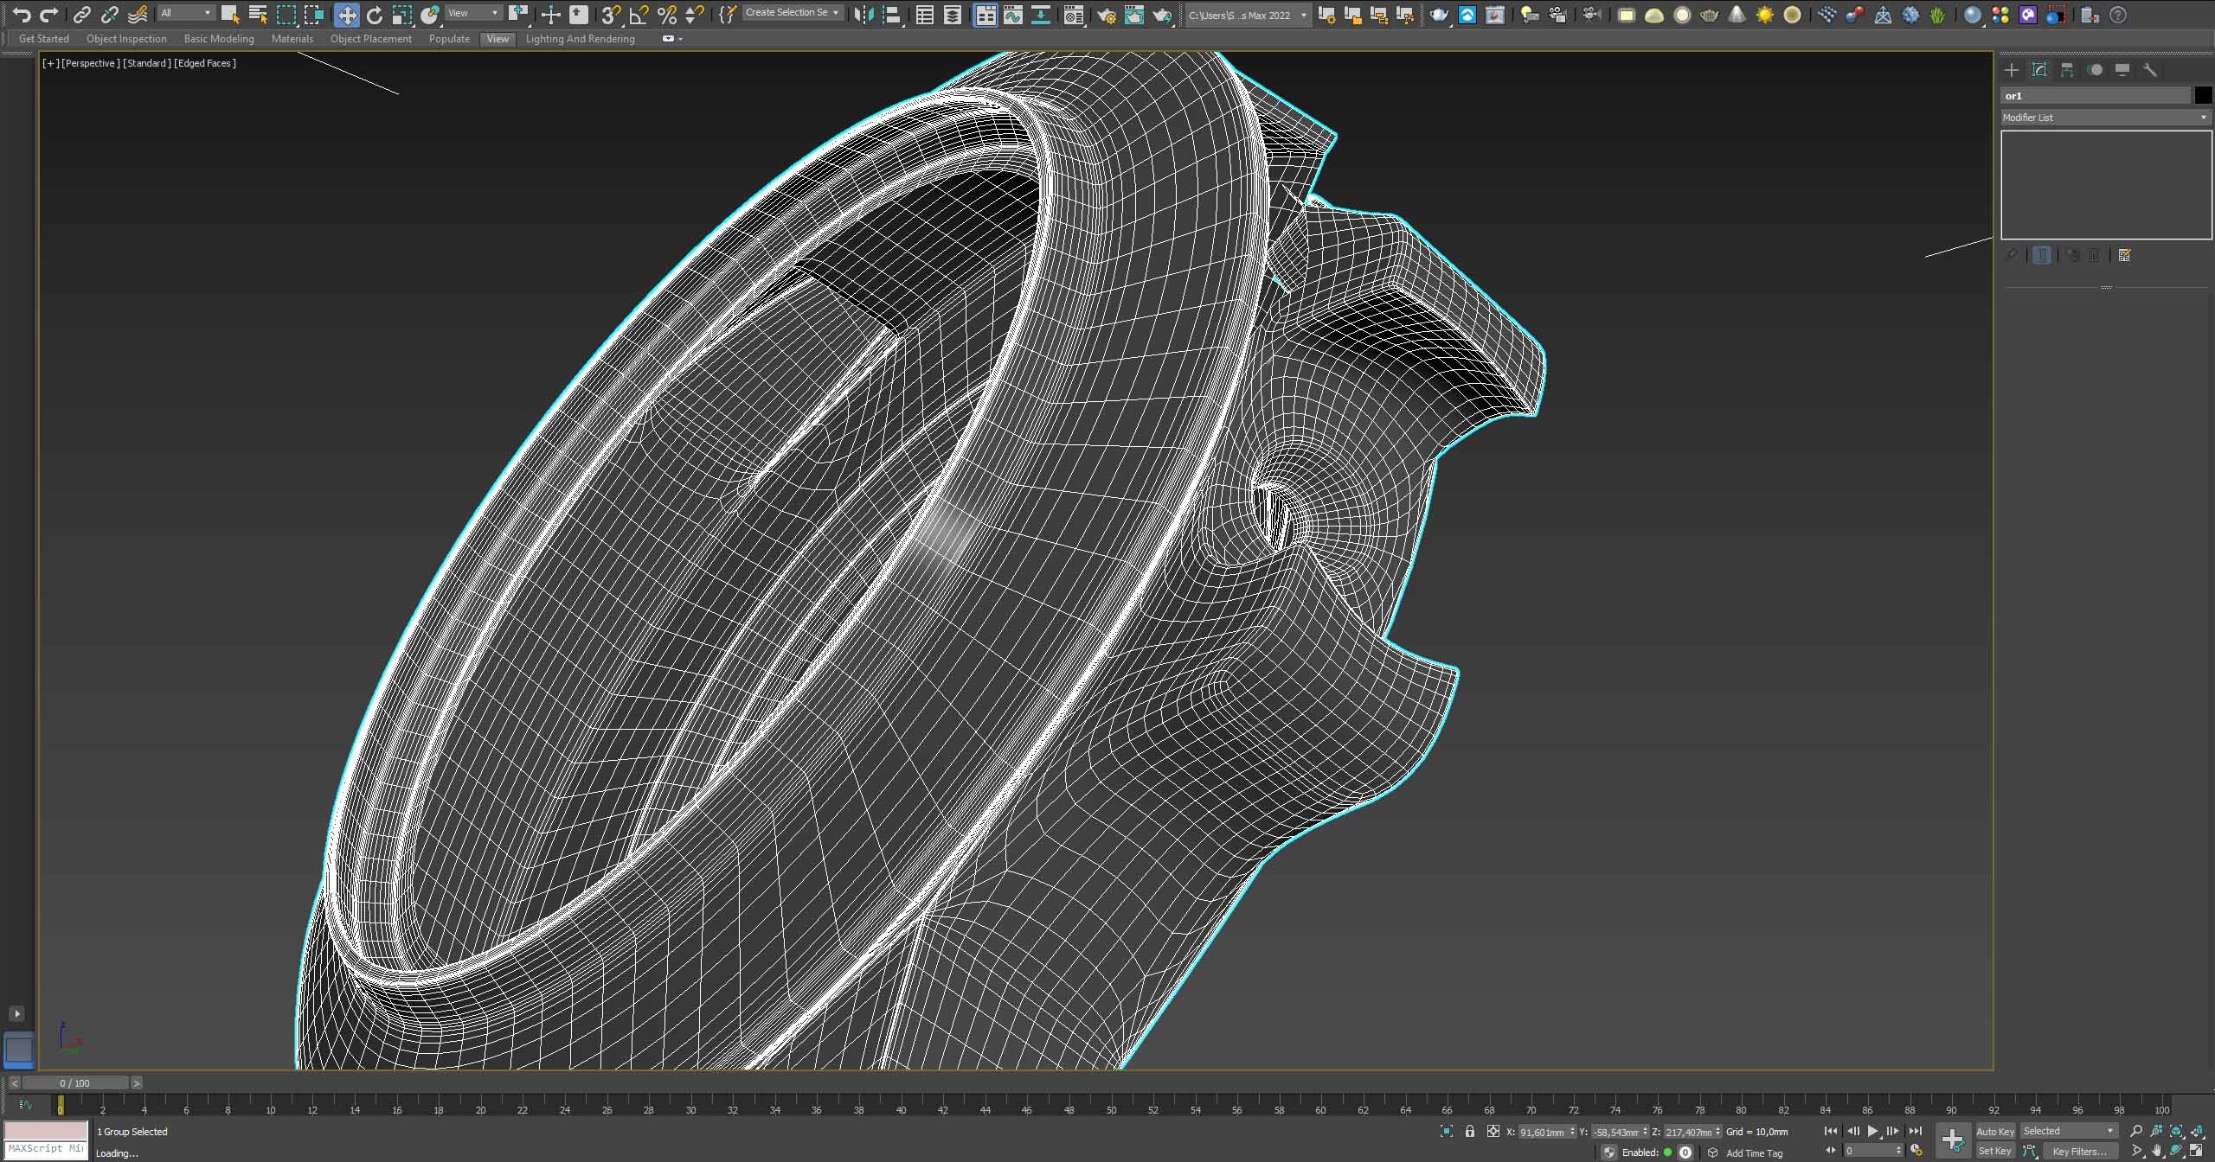Open Key Filters dialog

pos(2079,1151)
